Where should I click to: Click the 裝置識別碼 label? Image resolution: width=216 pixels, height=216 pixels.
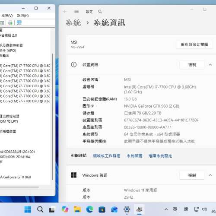pyautogui.click(x=92, y=120)
